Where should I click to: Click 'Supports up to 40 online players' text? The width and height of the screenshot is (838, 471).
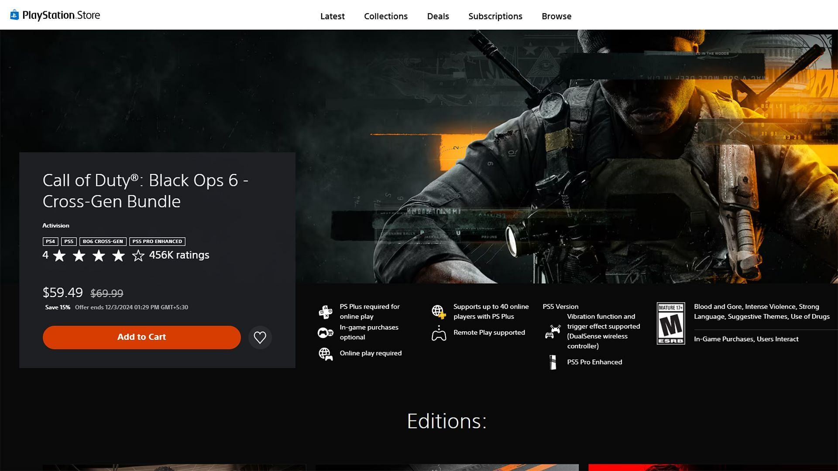point(491,311)
